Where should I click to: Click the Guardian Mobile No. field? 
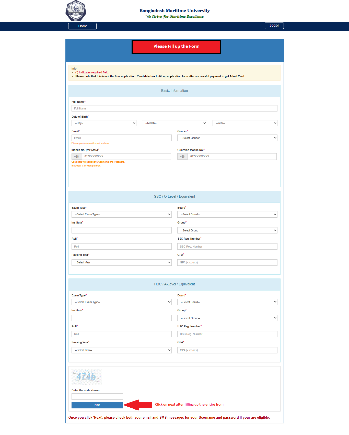pyautogui.click(x=232, y=157)
